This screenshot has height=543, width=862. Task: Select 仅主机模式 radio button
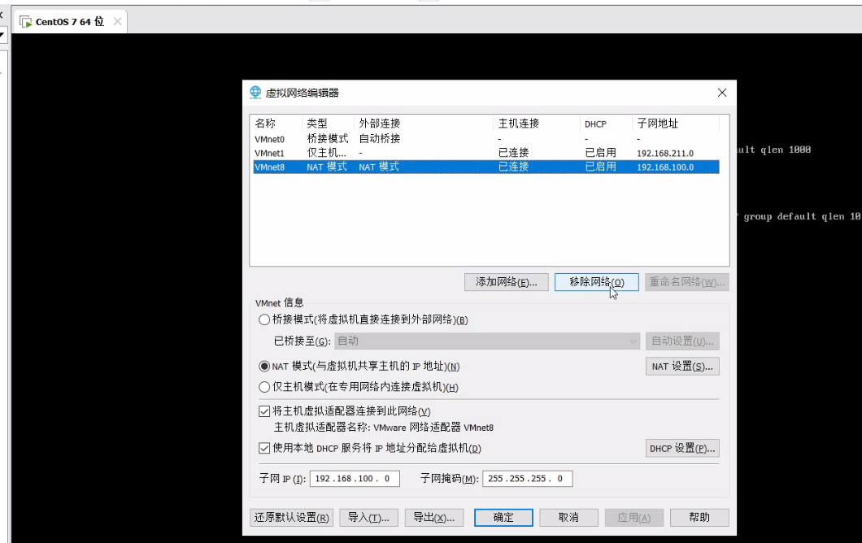[x=264, y=387]
